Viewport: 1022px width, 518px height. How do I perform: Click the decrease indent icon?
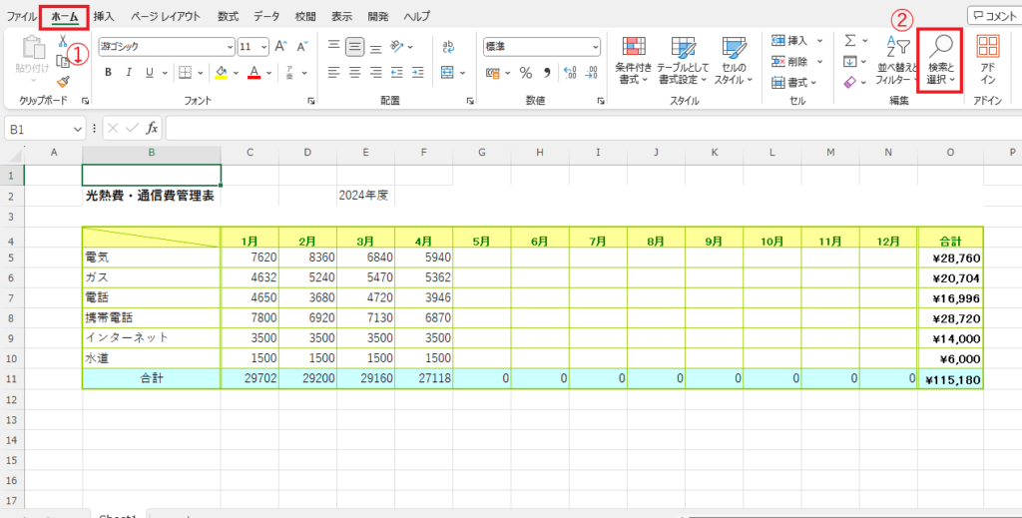click(x=397, y=72)
